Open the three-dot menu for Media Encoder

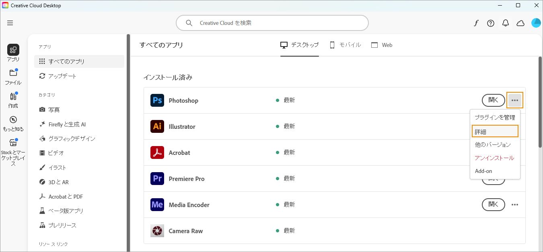pos(515,205)
